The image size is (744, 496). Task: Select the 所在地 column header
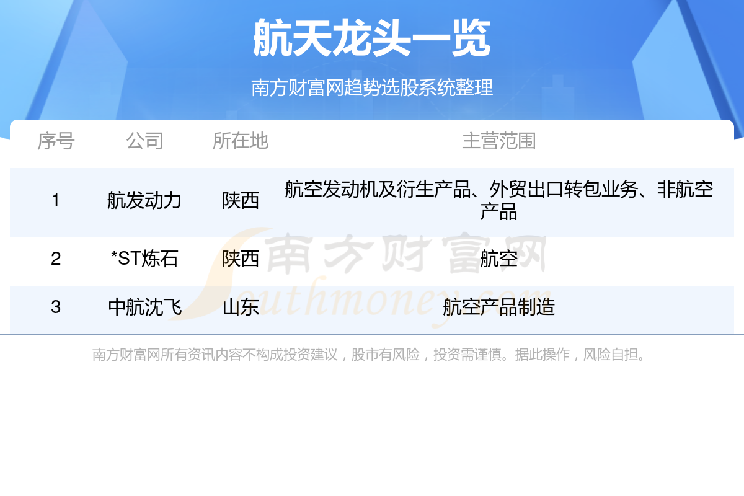(241, 141)
